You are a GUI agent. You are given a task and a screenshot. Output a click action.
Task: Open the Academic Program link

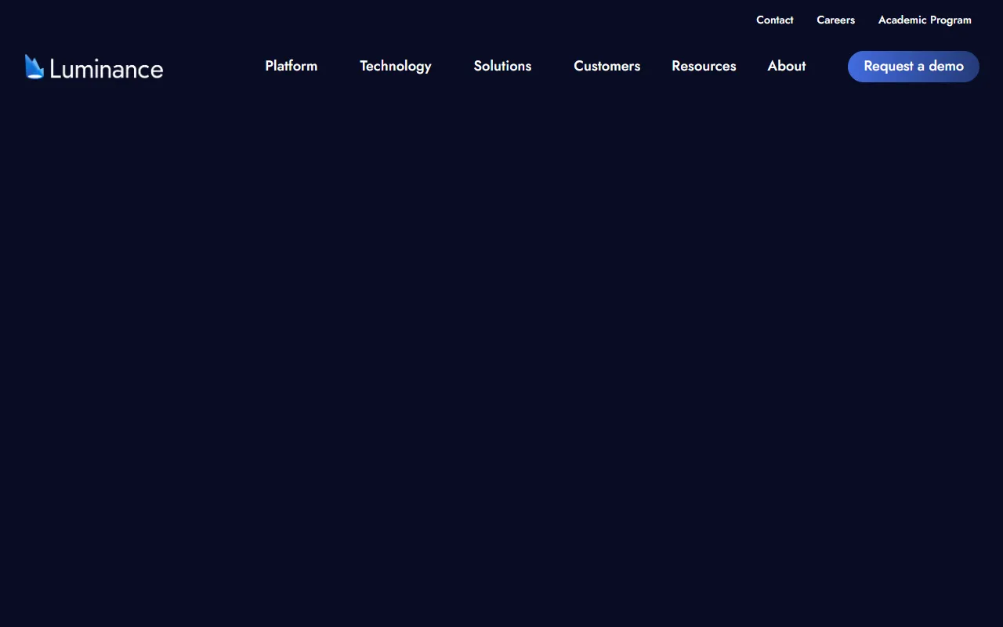pyautogui.click(x=925, y=20)
